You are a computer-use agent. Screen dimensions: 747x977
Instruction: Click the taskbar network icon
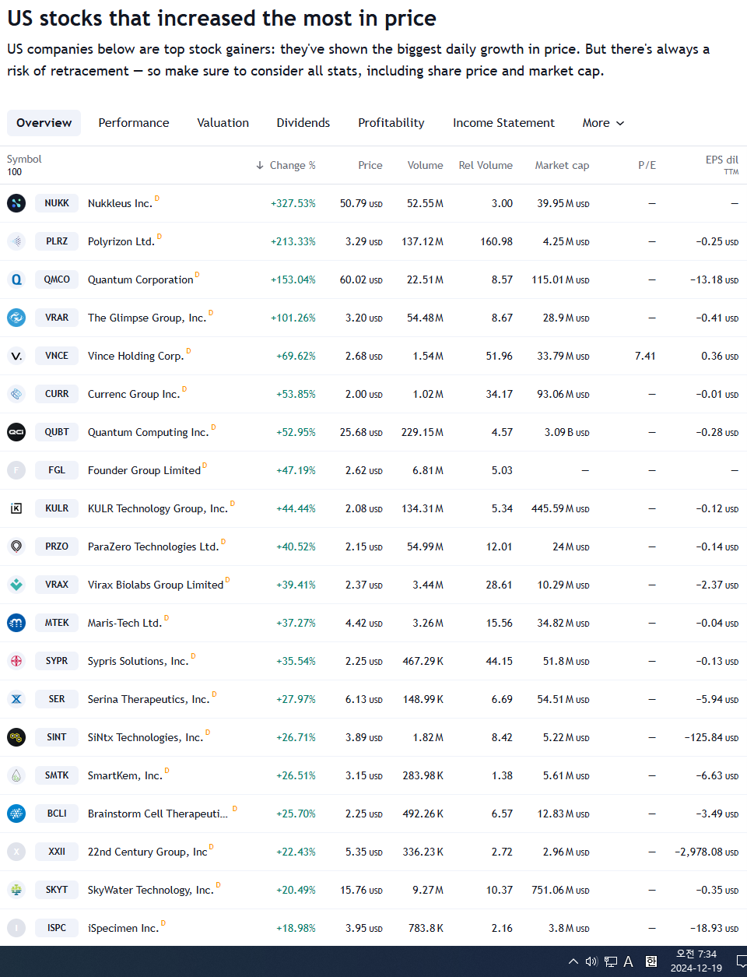pos(611,961)
